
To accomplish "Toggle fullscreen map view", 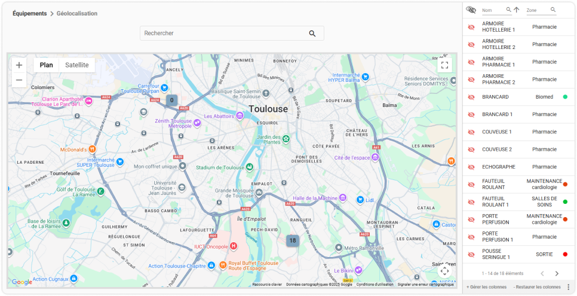I will (444, 65).
